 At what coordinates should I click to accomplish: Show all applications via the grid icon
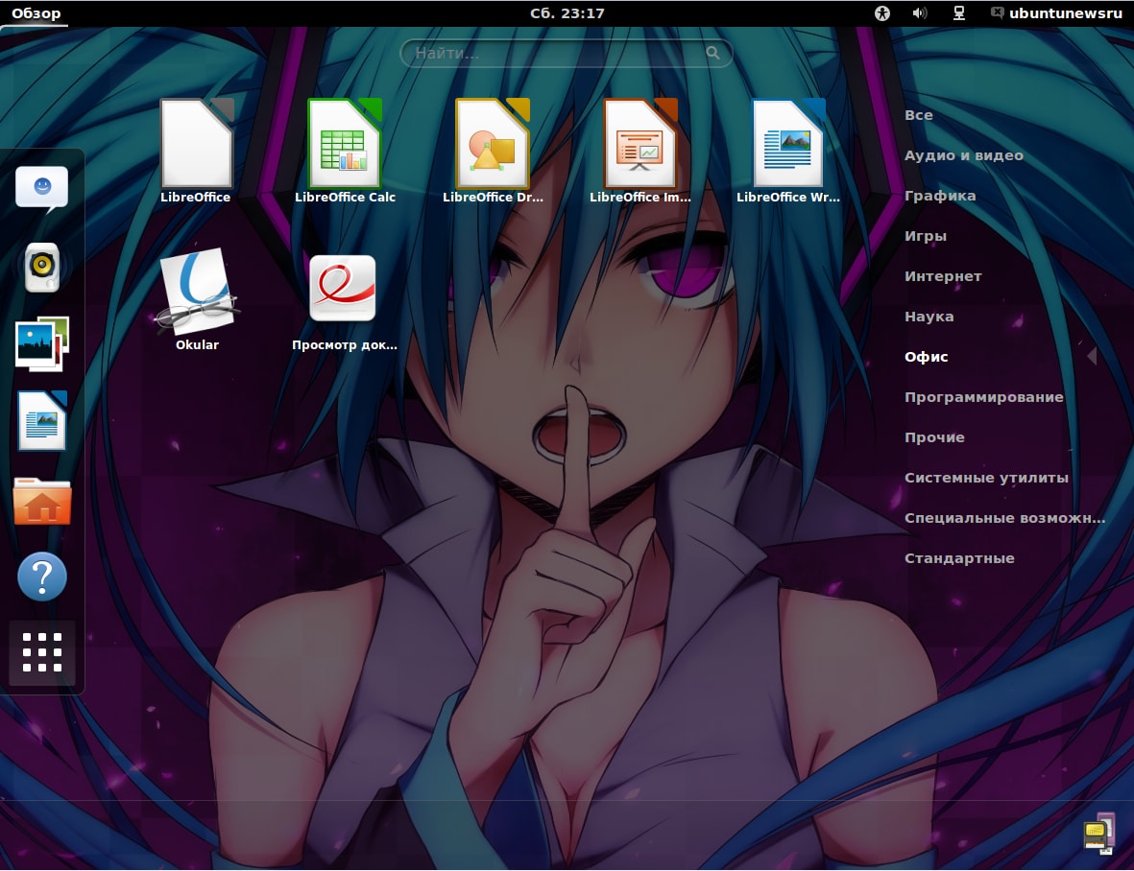coord(42,653)
